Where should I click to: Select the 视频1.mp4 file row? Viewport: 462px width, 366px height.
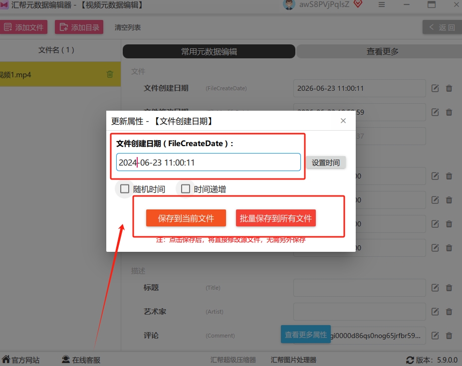pos(60,74)
